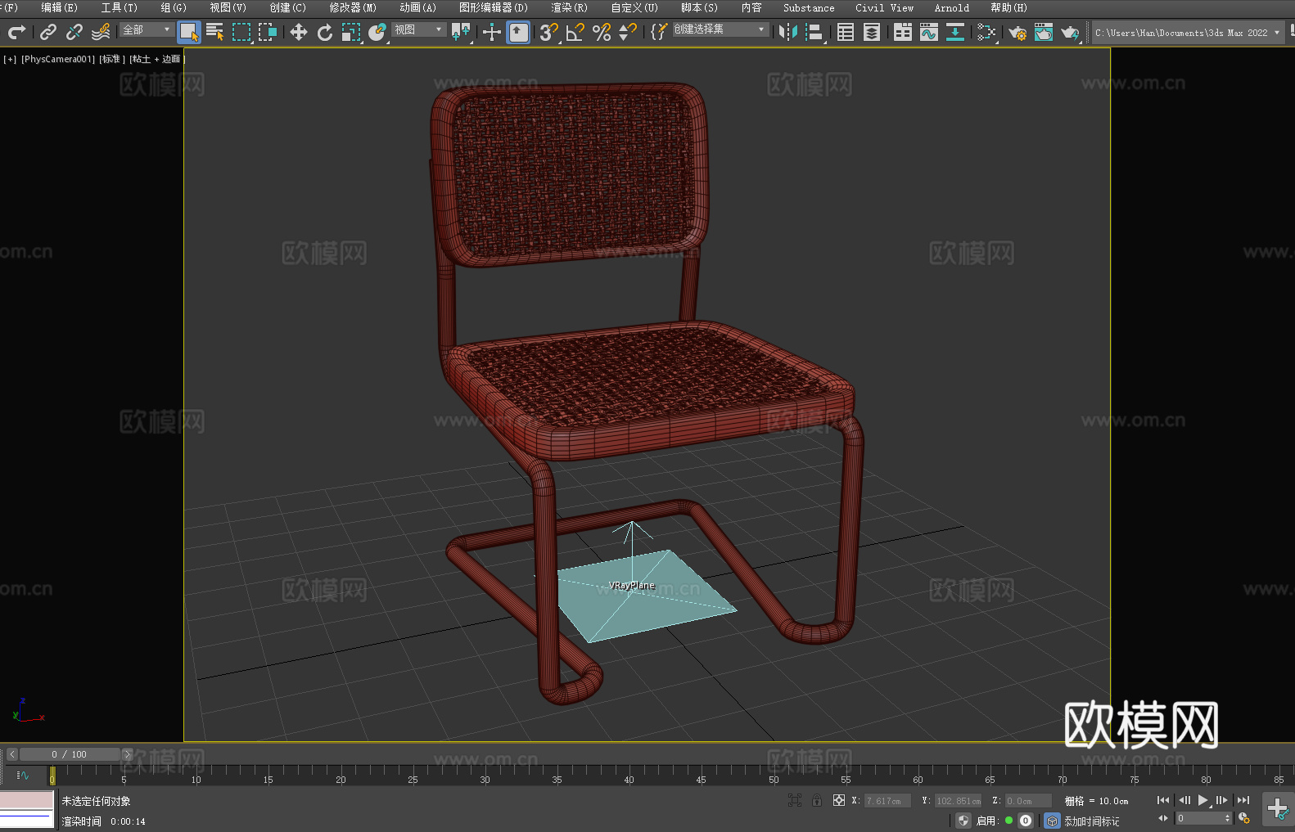Click the Align tool icon
Image resolution: width=1295 pixels, height=832 pixels.
pos(814,32)
